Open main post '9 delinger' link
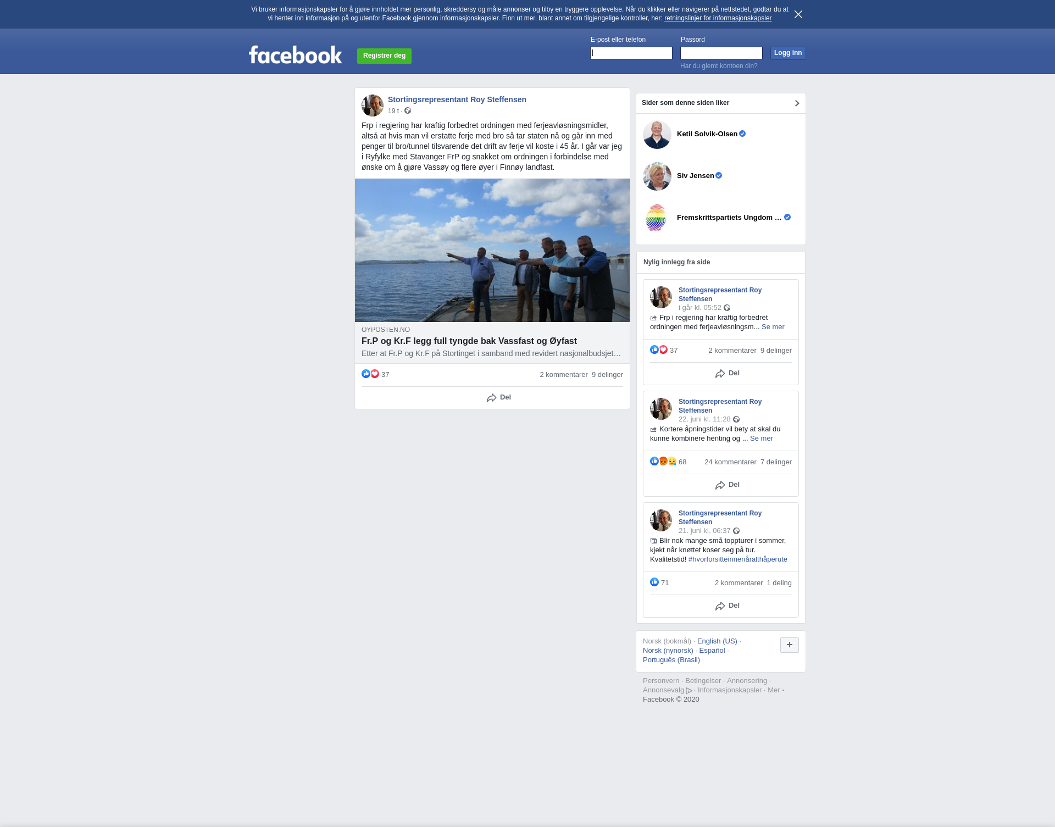Viewport: 1055px width, 827px height. tap(607, 375)
